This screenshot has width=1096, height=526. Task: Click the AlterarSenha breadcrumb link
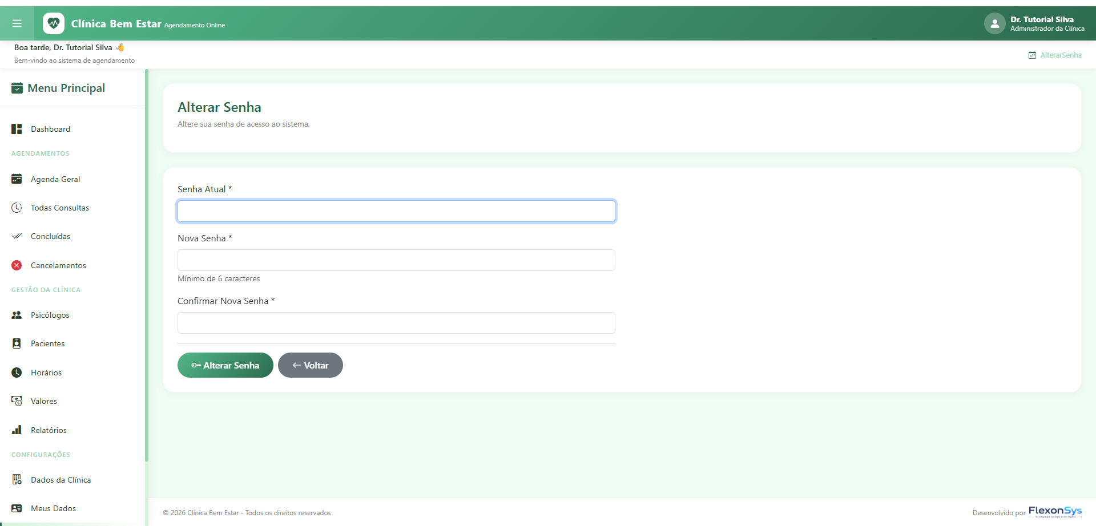click(x=1061, y=55)
